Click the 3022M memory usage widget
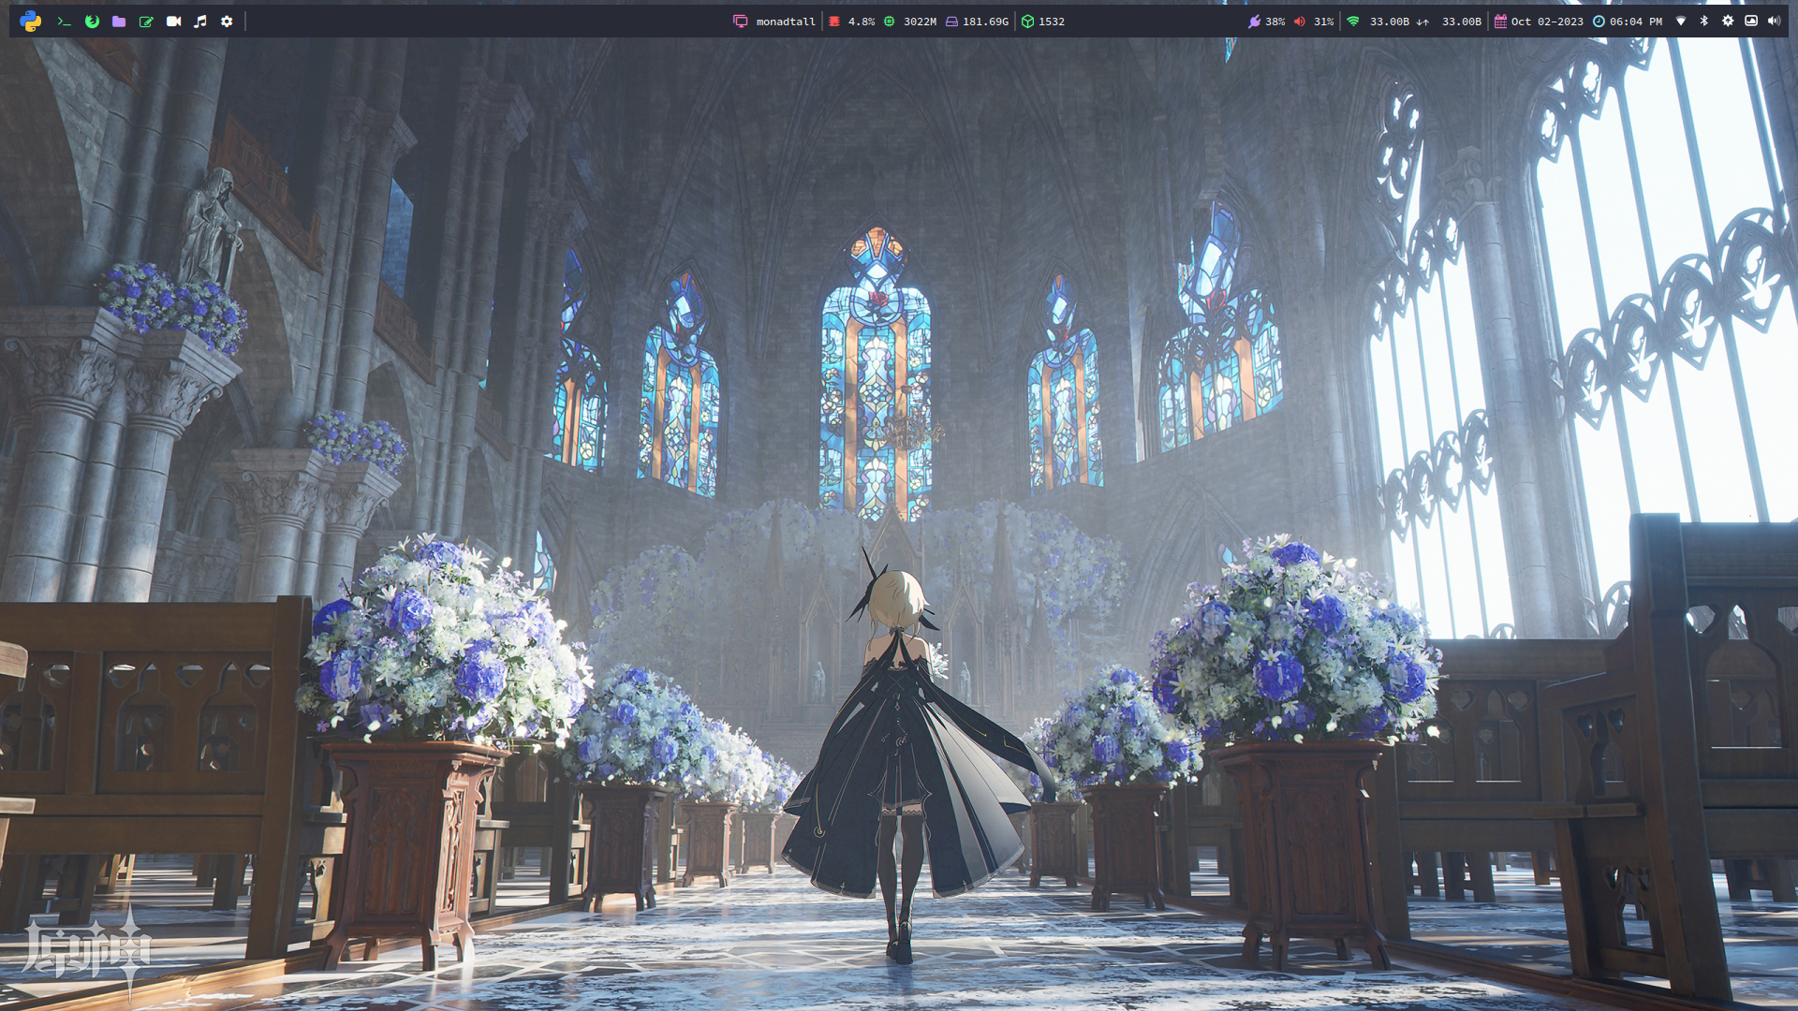 click(918, 21)
